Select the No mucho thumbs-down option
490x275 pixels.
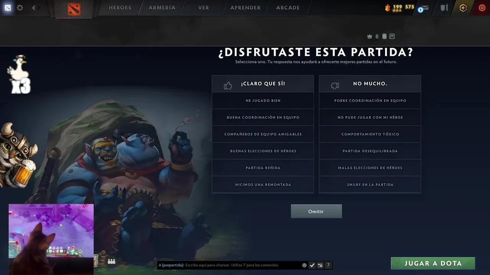click(370, 84)
